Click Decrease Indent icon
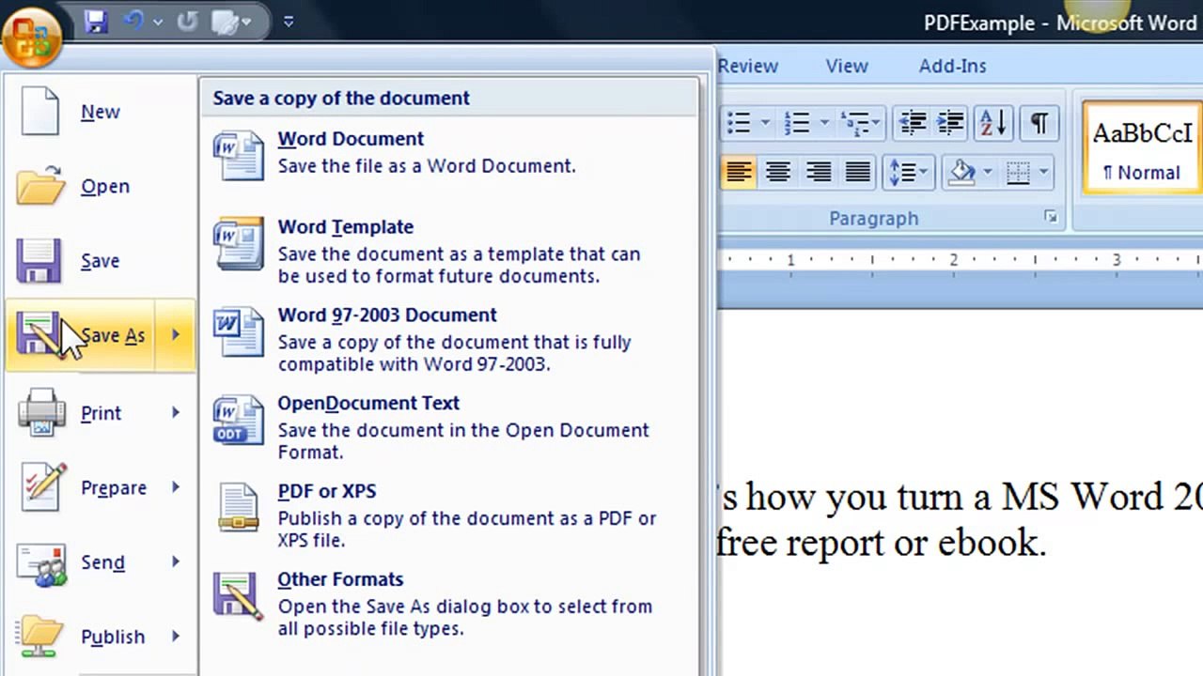1203x676 pixels. click(912, 123)
